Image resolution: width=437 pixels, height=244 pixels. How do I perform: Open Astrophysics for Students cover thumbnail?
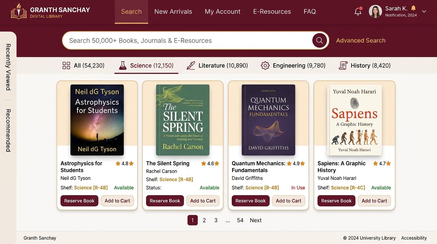point(97,120)
